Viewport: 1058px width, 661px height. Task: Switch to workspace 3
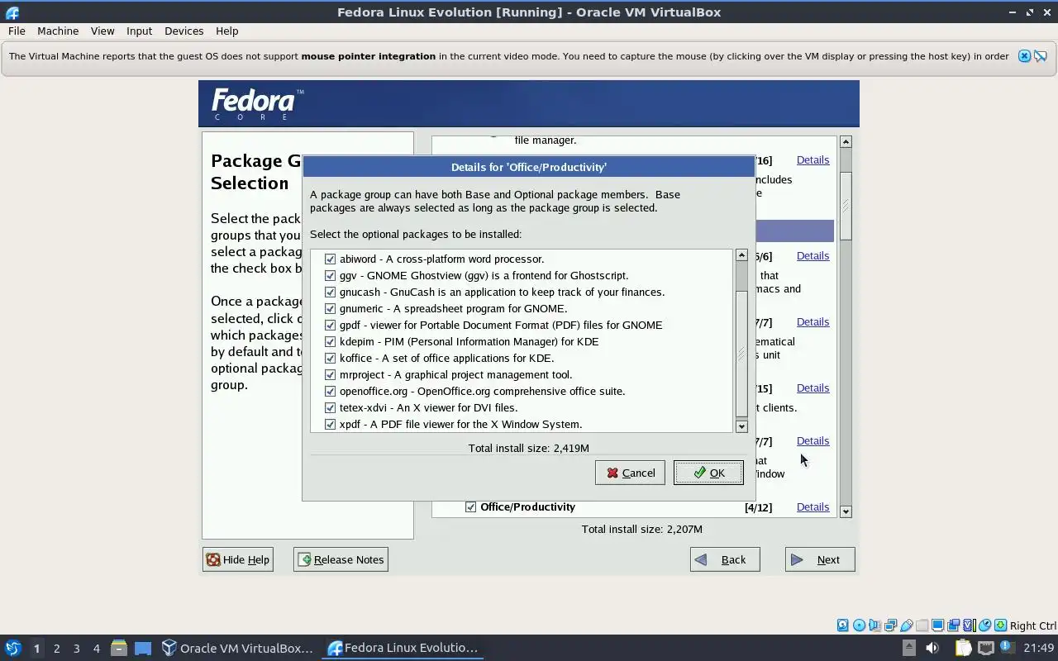(x=76, y=649)
